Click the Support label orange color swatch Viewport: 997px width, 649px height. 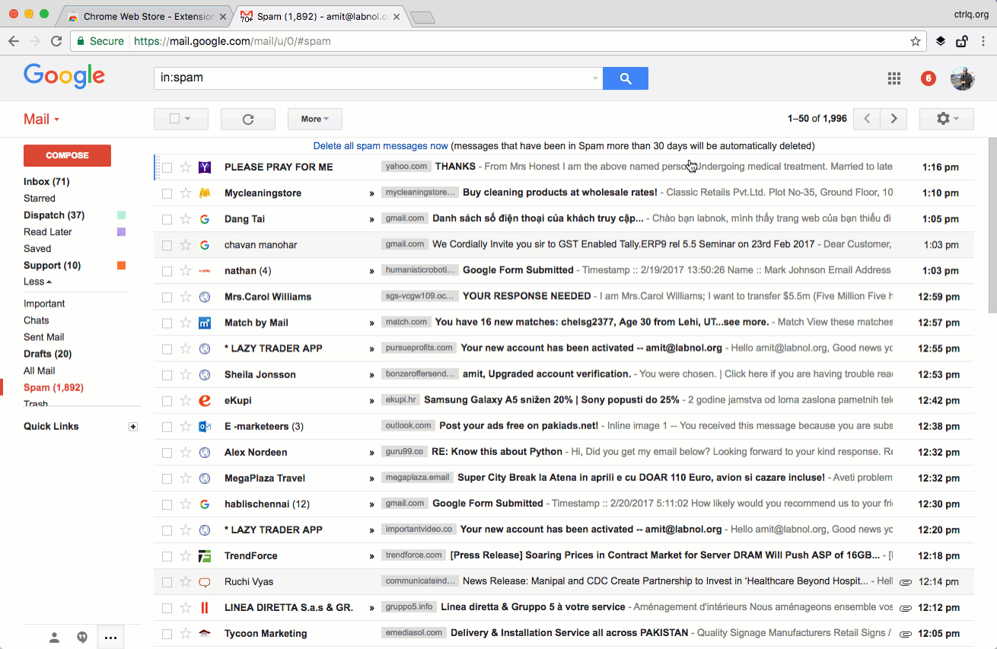[121, 266]
